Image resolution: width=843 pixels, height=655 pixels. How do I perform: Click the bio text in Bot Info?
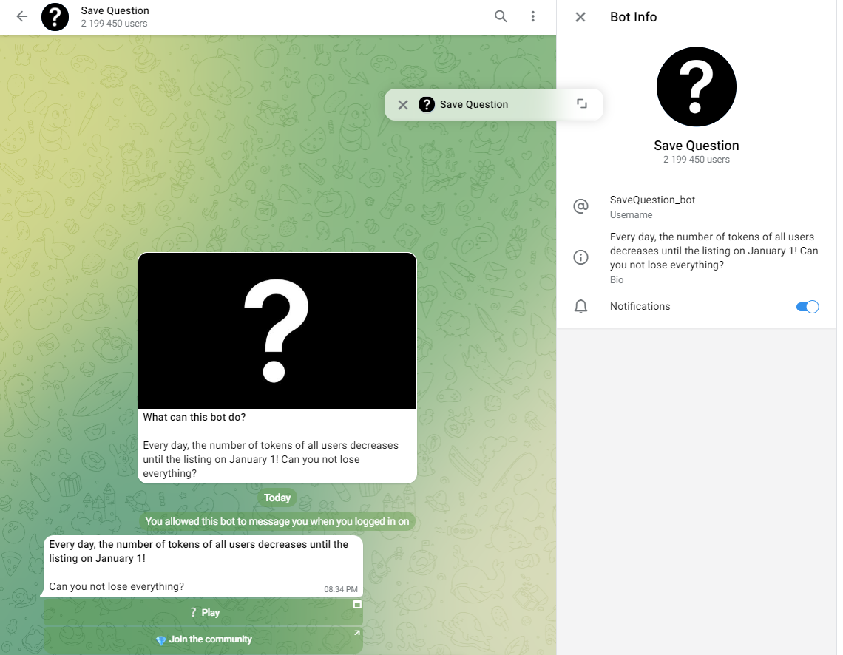(714, 251)
